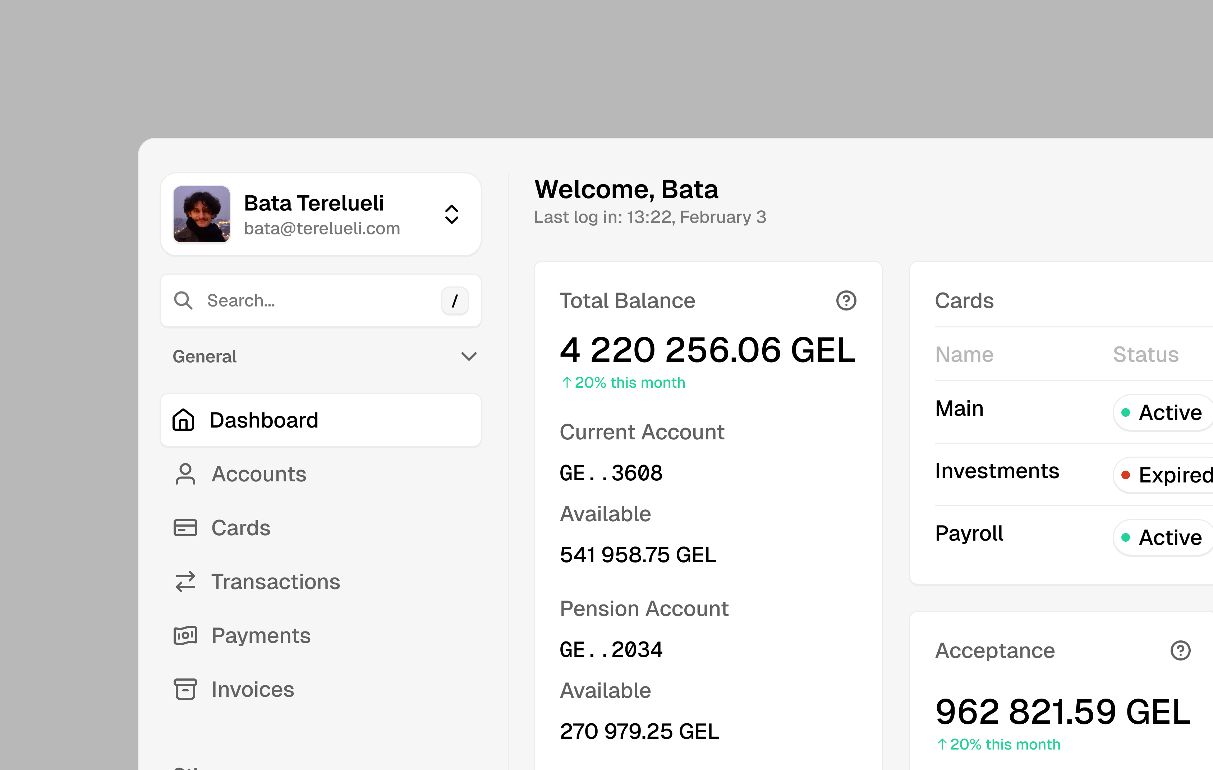Click the slash shortcut key badge

[455, 301]
